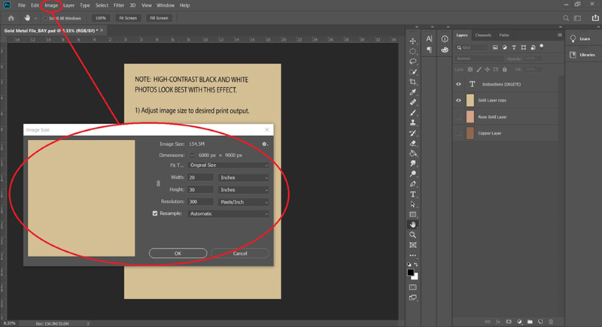Open Image Size settings gear
Image resolution: width=602 pixels, height=327 pixels.
click(x=265, y=144)
